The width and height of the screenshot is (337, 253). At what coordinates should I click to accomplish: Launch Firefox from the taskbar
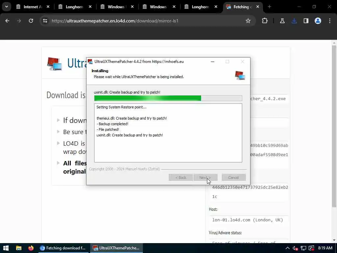click(x=31, y=248)
